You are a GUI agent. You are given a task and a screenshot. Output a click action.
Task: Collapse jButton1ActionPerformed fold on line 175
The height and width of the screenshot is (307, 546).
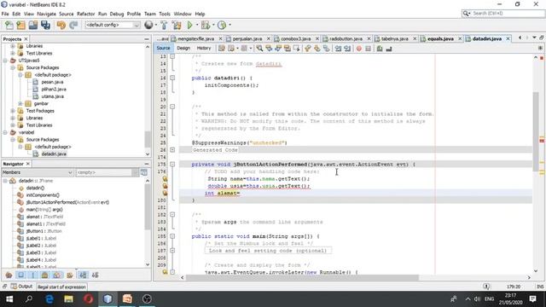click(x=172, y=165)
